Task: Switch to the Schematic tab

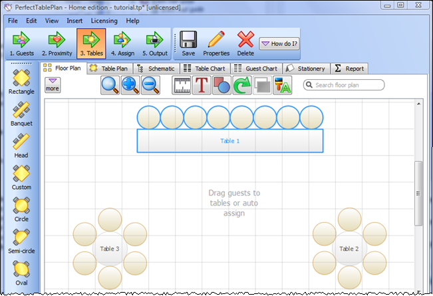Action: pos(156,69)
